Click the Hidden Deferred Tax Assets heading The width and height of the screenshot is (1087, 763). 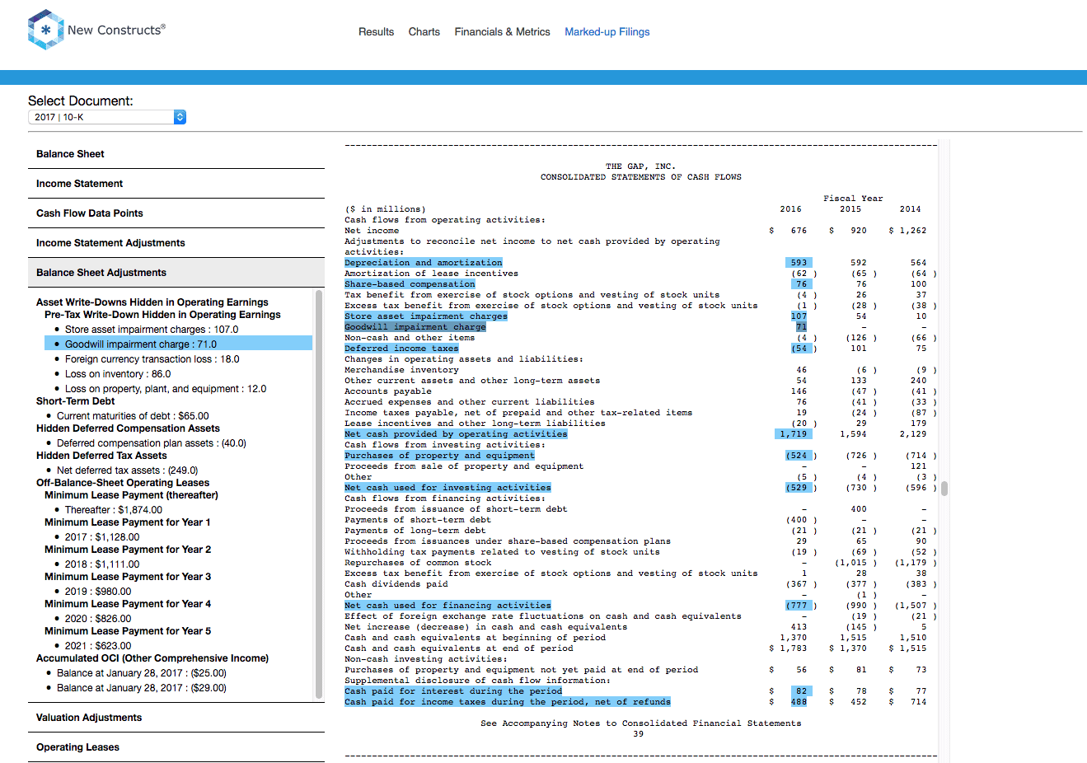coord(101,456)
